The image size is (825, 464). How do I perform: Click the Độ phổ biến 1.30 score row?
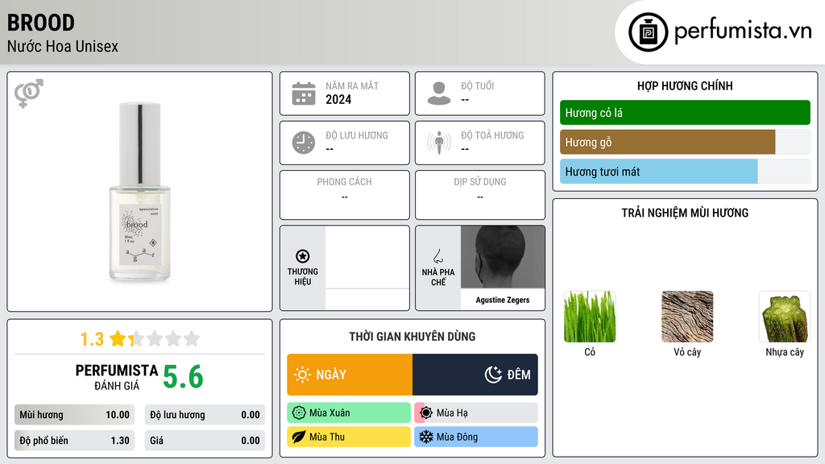click(x=74, y=441)
